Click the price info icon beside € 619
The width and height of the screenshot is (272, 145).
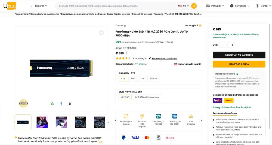[127, 53]
